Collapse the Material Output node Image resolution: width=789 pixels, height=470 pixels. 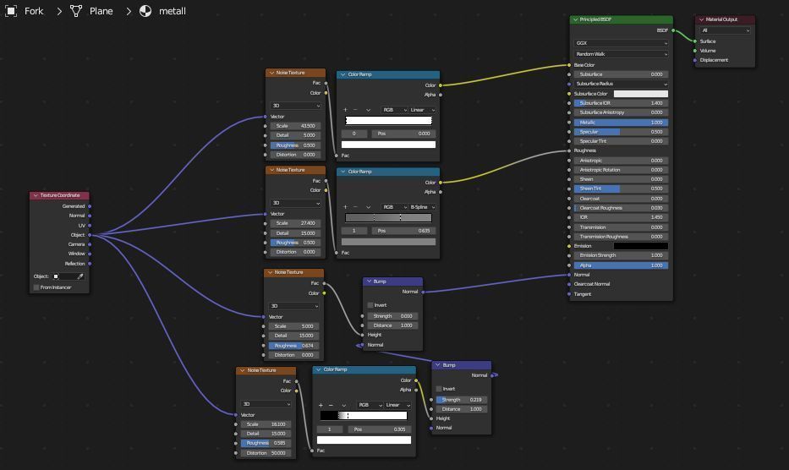click(x=701, y=19)
